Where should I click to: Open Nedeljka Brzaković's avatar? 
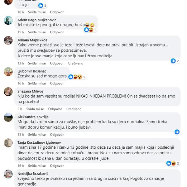pyautogui.click(x=8, y=174)
